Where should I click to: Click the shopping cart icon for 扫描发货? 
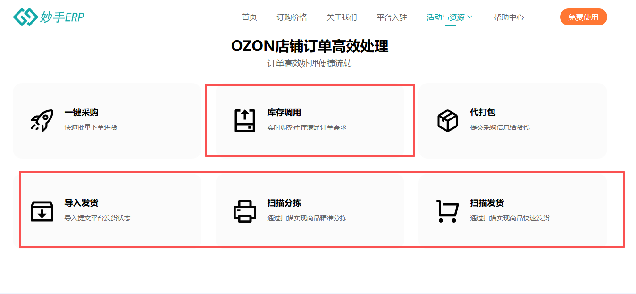click(x=447, y=211)
